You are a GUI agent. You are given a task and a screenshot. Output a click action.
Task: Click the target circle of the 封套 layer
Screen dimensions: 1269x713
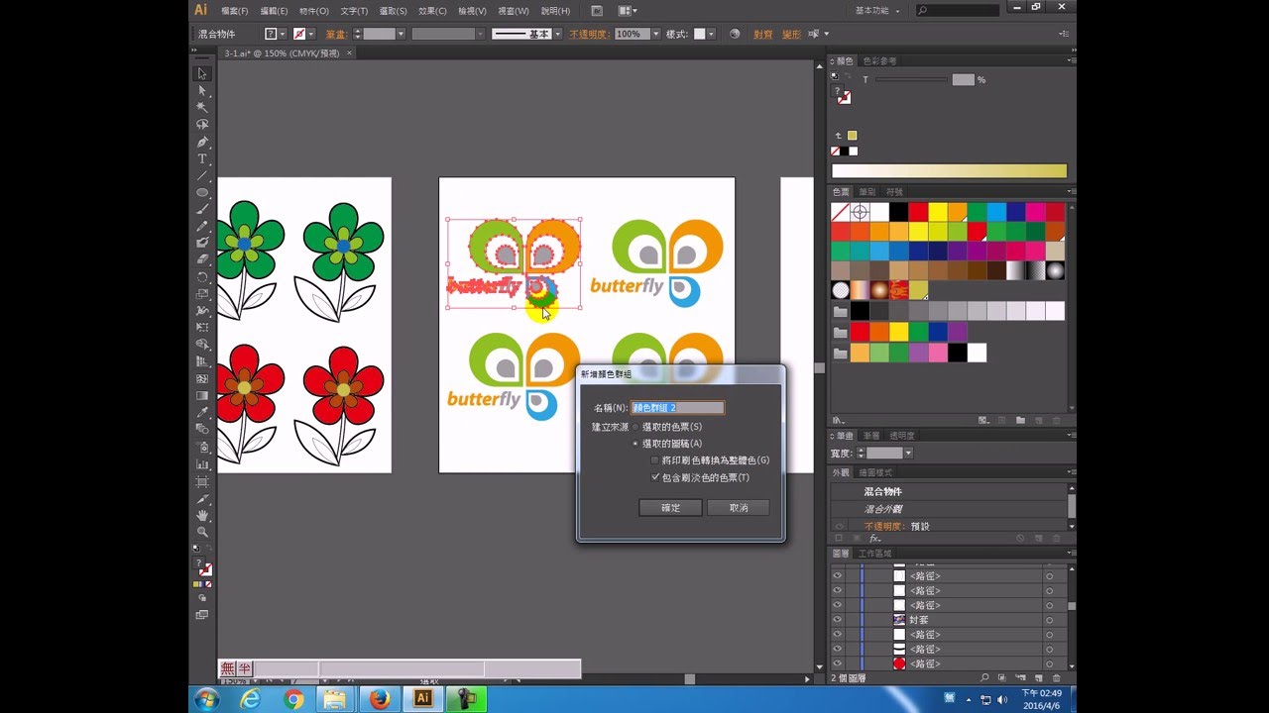coord(1049,620)
